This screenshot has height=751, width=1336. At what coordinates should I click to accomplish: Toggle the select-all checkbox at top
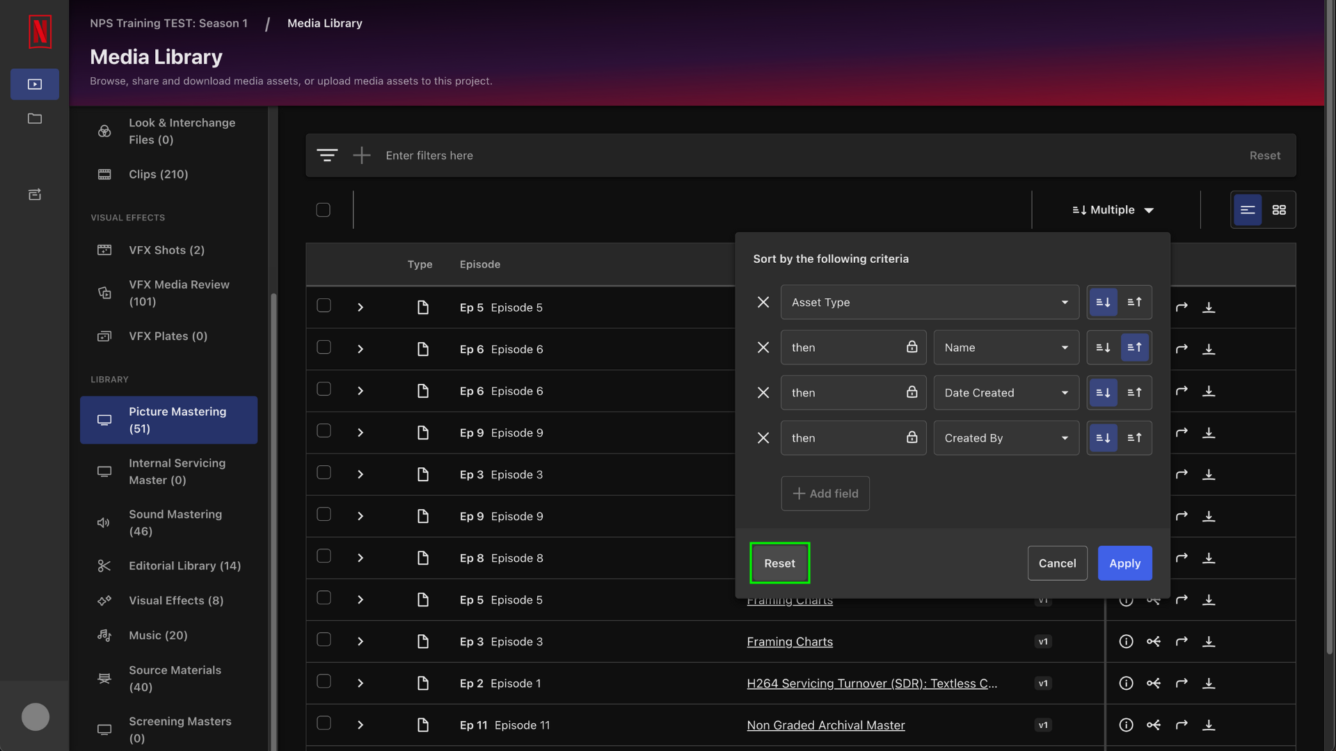coord(324,210)
